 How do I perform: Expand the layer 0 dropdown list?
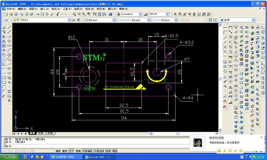coord(69,20)
